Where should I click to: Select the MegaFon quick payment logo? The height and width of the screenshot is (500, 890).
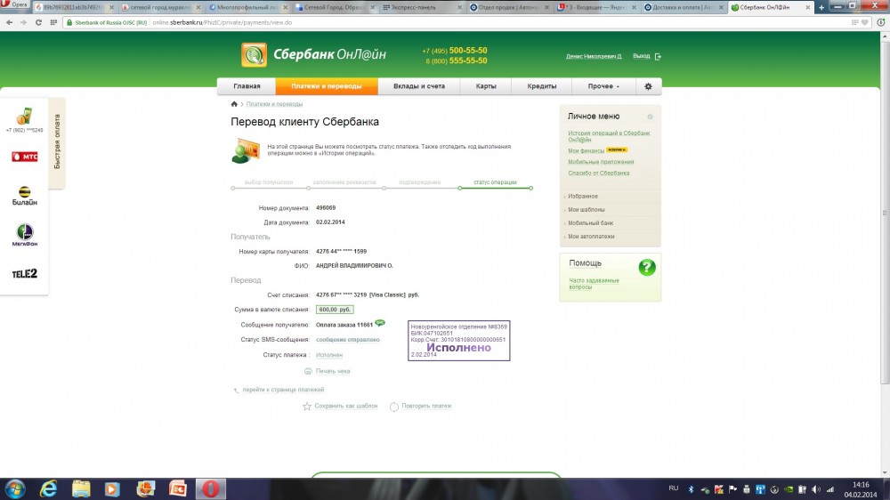pyautogui.click(x=24, y=235)
